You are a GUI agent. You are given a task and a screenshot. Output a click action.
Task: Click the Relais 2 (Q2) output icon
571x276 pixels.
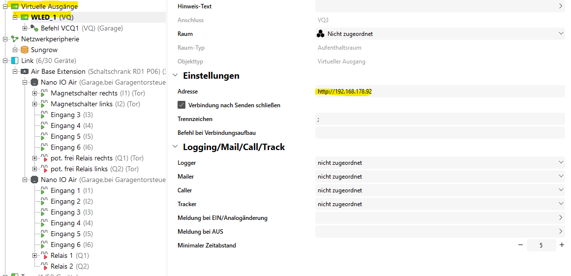(x=44, y=267)
